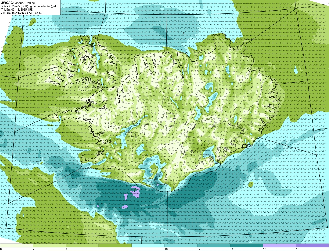
Task: Click the medium green 4–6 legend swatch
Action: tap(82, 246)
